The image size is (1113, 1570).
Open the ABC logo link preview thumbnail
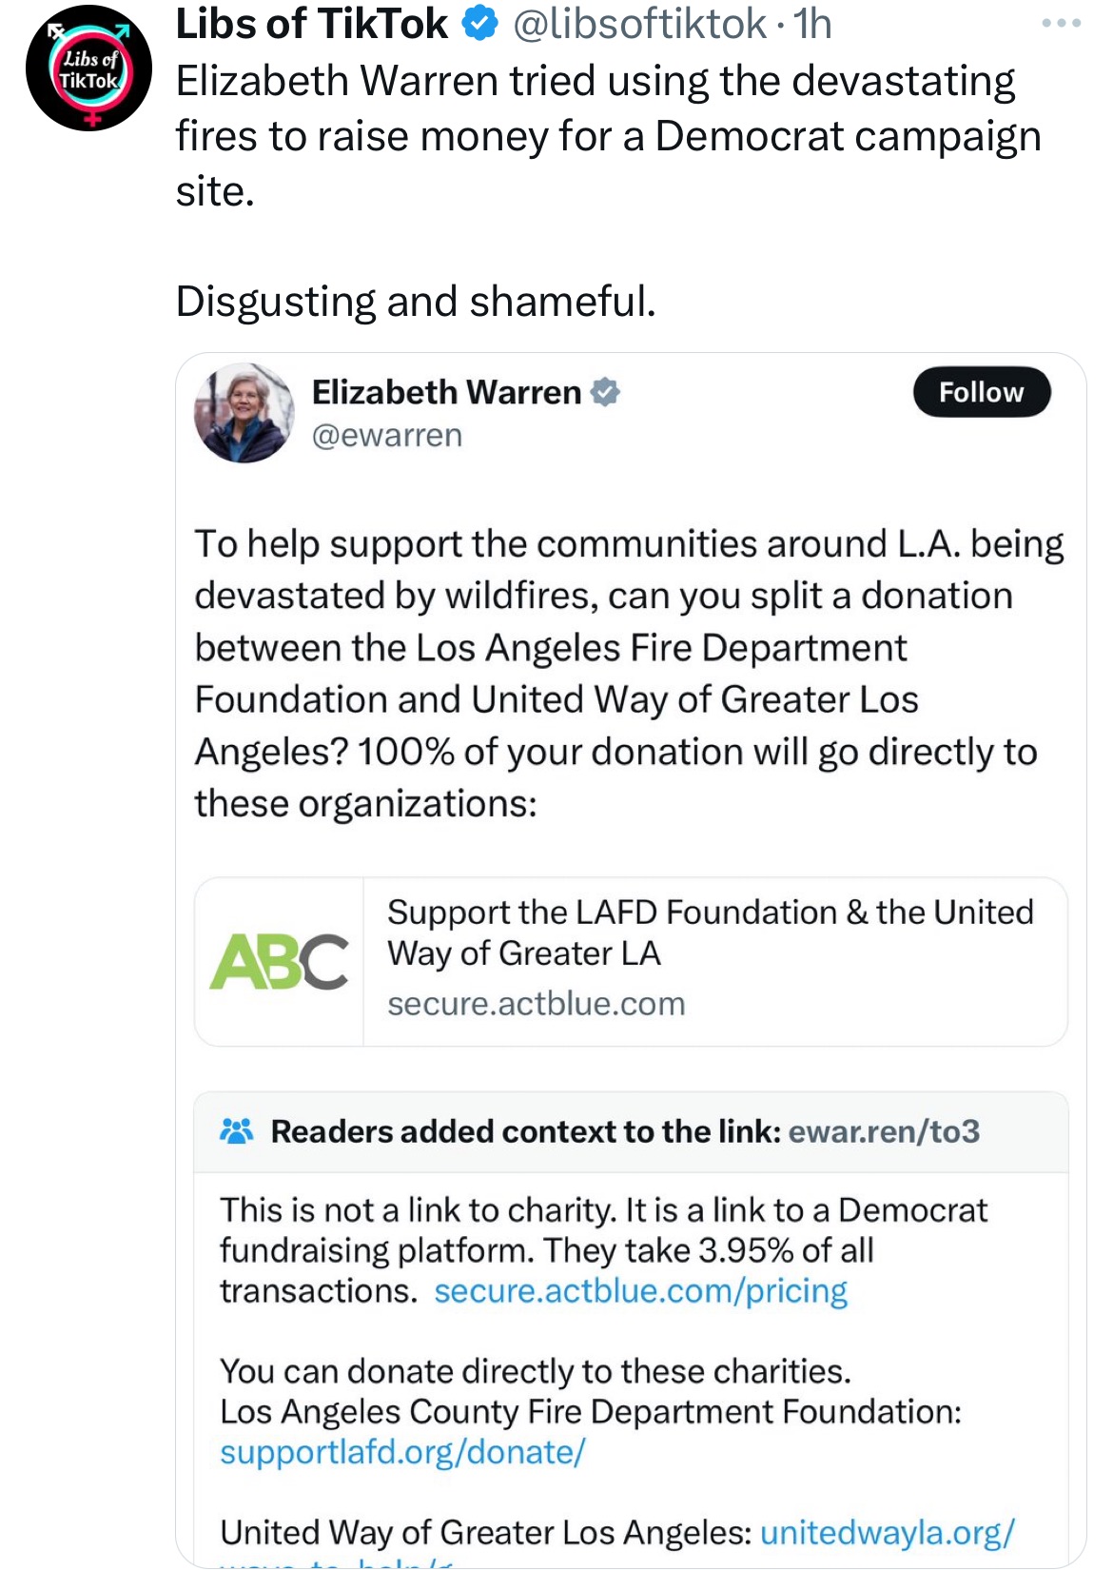point(279,961)
